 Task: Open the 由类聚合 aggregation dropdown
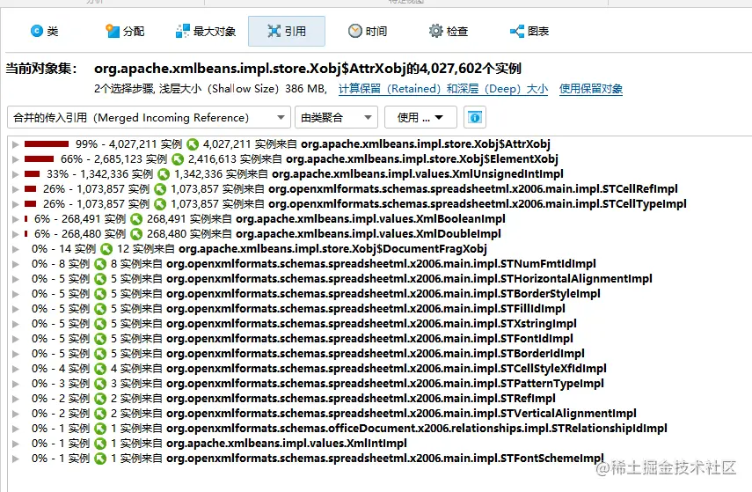point(336,118)
